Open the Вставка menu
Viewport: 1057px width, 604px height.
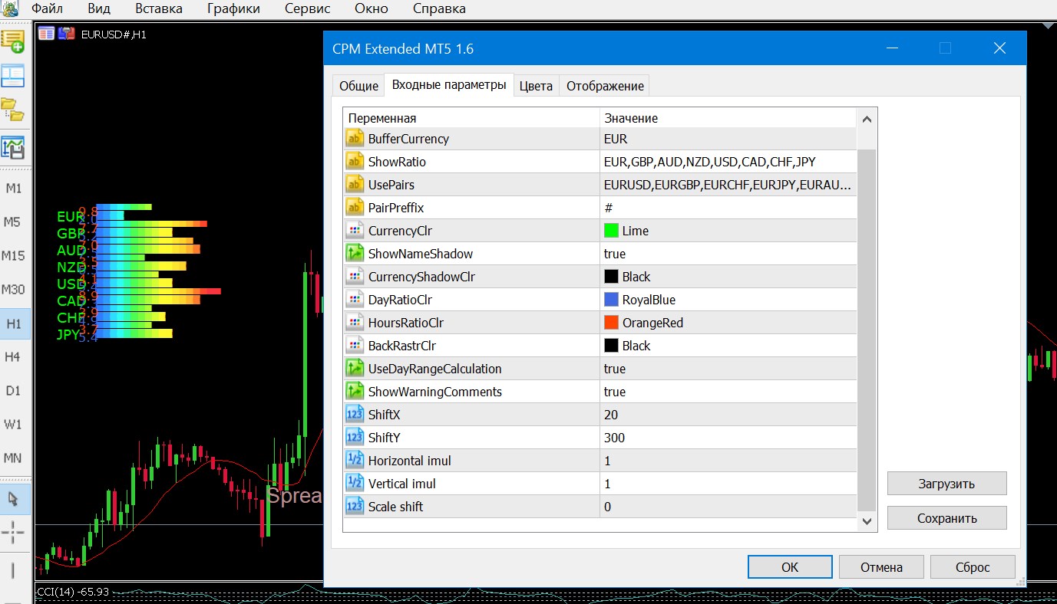(159, 9)
